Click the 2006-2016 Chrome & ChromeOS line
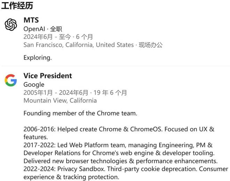Viewport: 230px width, 181px height. point(118,129)
